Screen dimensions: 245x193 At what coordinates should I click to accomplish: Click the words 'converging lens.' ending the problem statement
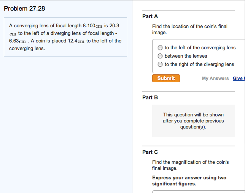tap(27, 49)
